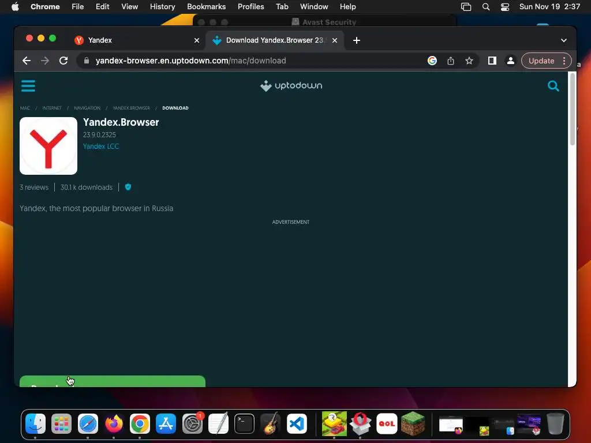The width and height of the screenshot is (591, 443).
Task: Open the Trash in the Dock
Action: point(555,423)
